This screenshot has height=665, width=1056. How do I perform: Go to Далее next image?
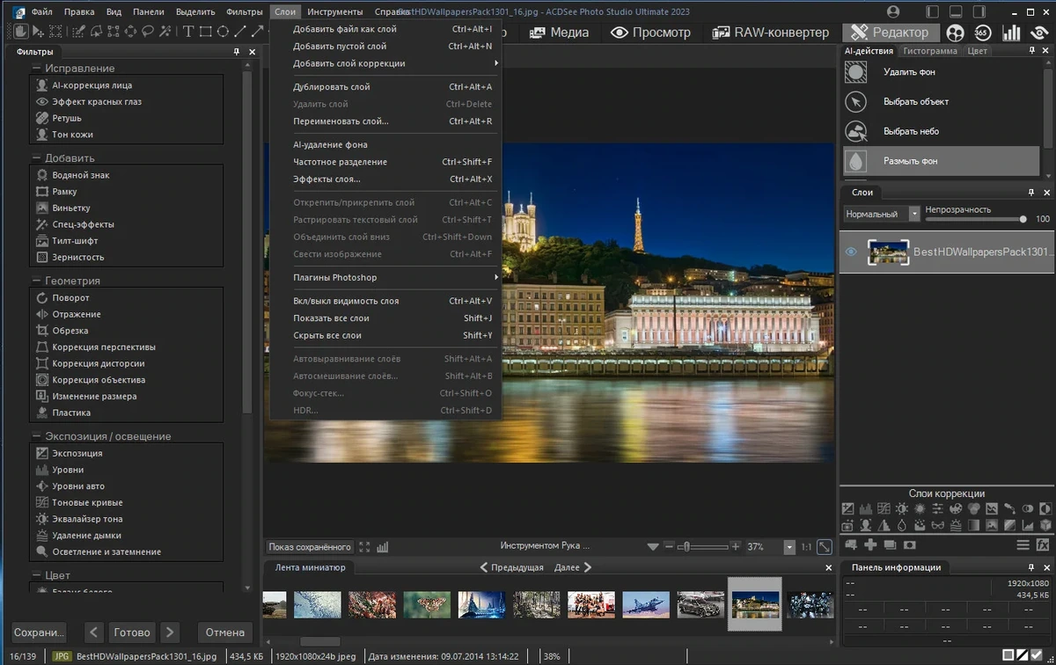point(573,567)
